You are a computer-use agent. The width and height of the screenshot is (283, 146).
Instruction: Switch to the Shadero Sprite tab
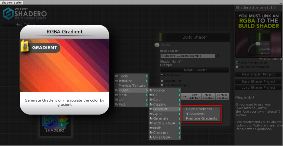point(12,2)
